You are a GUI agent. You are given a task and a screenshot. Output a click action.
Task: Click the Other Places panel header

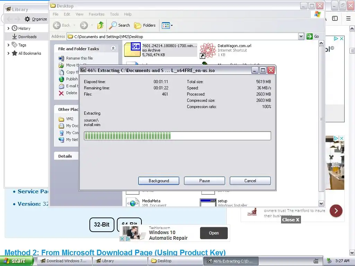66,109
